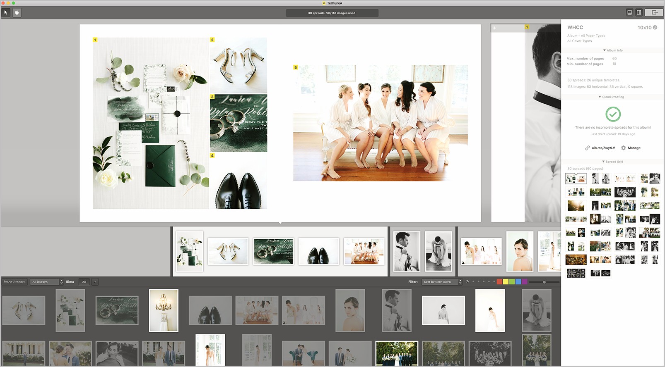The width and height of the screenshot is (665, 367).
Task: Filter images by yellow color label
Action: tap(506, 282)
